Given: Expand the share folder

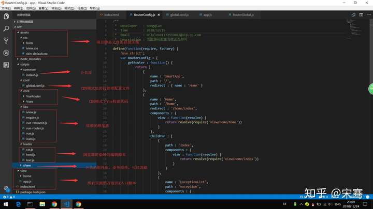Looking at the screenshot, I should [54, 166].
